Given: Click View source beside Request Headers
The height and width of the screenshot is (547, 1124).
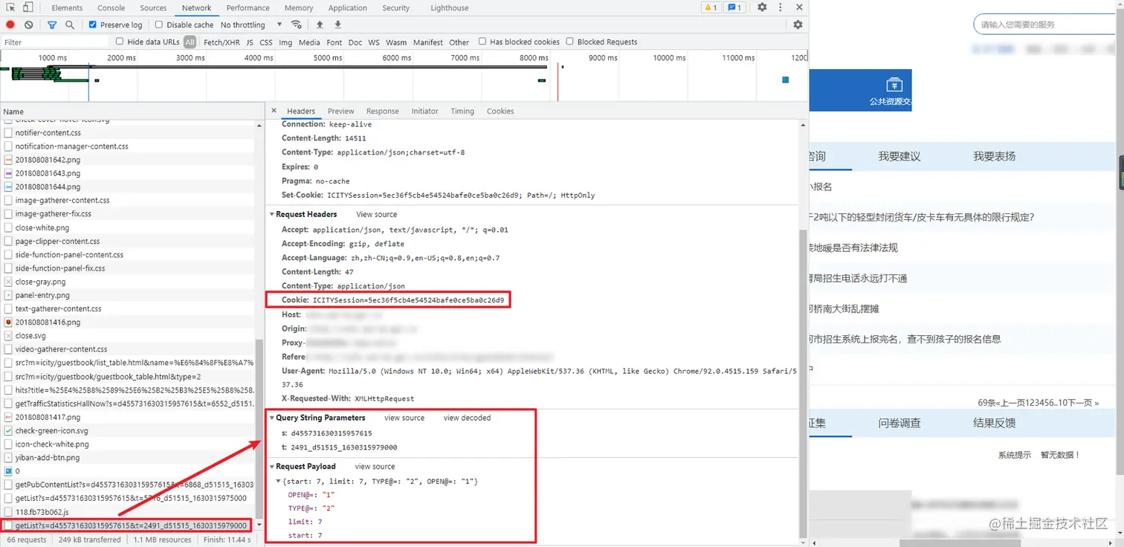Looking at the screenshot, I should 377,214.
